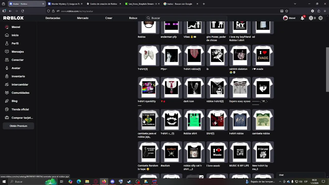329x185 pixels.
Task: Click the Mensajes sidebar icon
Action: click(7, 52)
